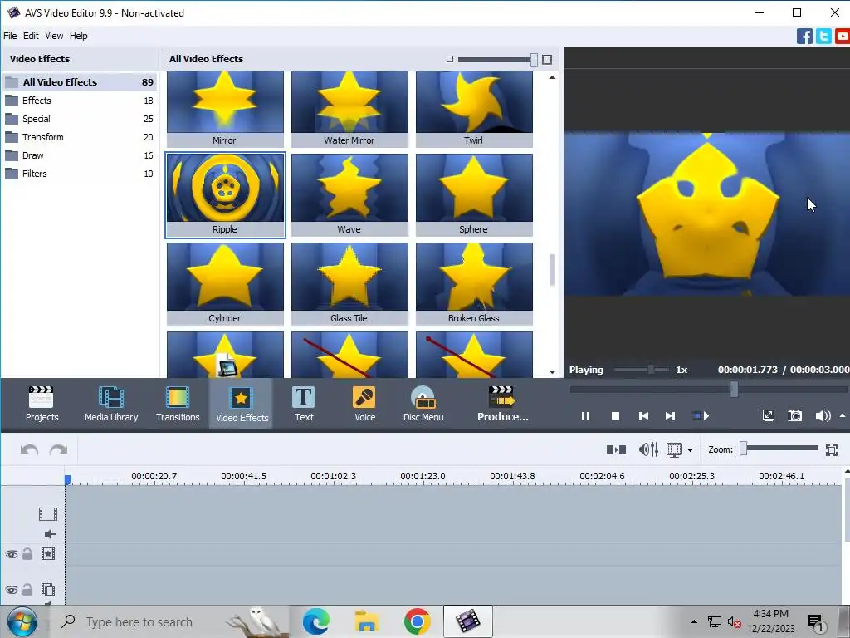Select the Wave effect thumbnail

tap(349, 194)
